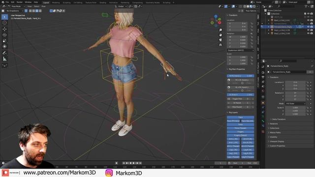315x177 pixels.
Task: Hide Back_cc.bsd_1141 with its eye icon
Action: (308, 20)
